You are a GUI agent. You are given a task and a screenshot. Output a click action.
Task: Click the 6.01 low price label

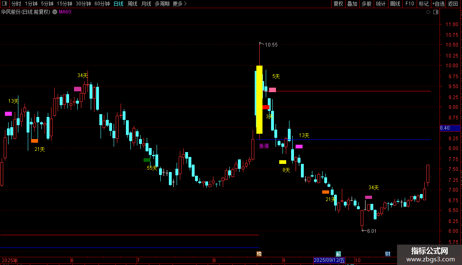point(372,231)
